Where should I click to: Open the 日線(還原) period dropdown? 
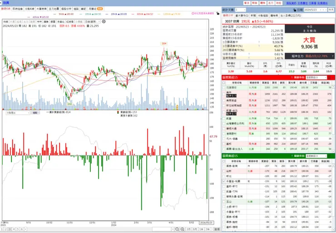point(92,22)
